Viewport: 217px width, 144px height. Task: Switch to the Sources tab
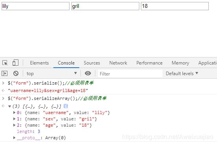point(92,63)
